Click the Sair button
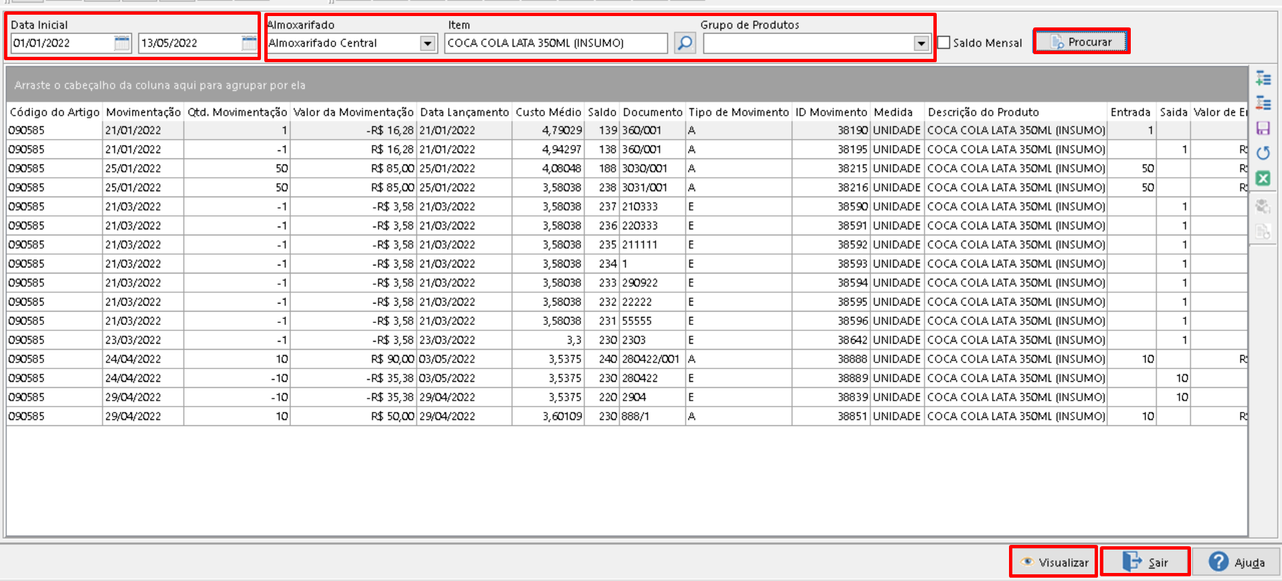 tap(1145, 562)
